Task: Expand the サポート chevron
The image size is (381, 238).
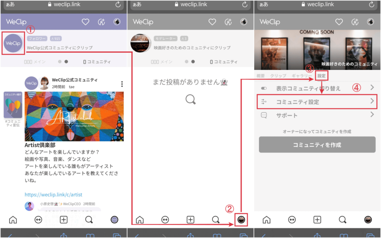Action: [372, 115]
